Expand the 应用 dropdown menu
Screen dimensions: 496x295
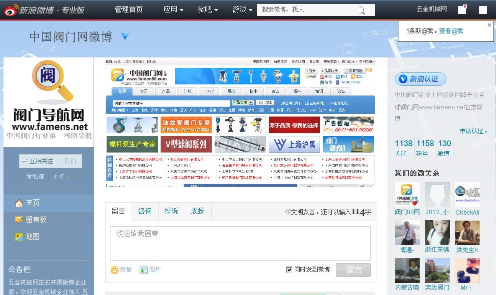[x=173, y=9]
